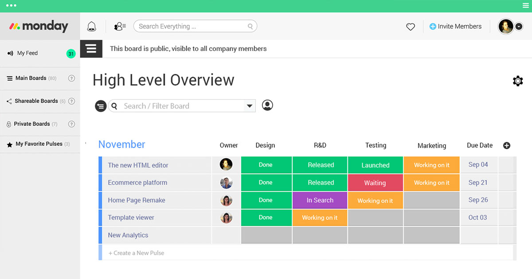
Task: Click the Testing column header
Action: click(376, 145)
